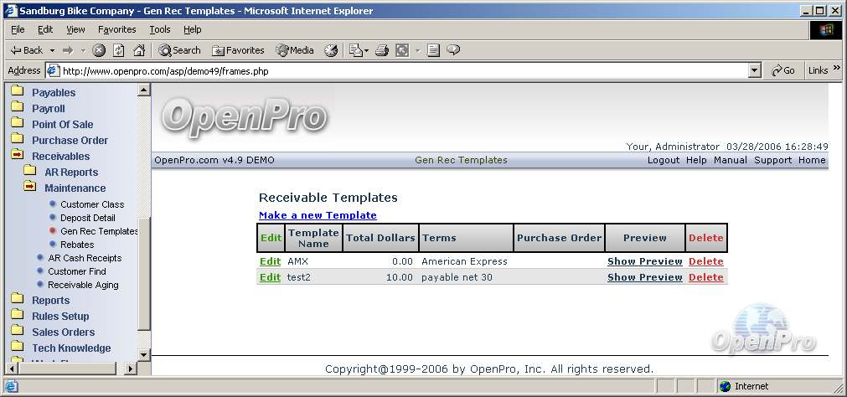Delete the test2 template
The image size is (847, 397).
click(705, 277)
